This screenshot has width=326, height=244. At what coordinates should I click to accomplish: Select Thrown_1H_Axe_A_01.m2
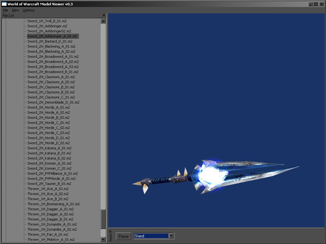pos(48,189)
